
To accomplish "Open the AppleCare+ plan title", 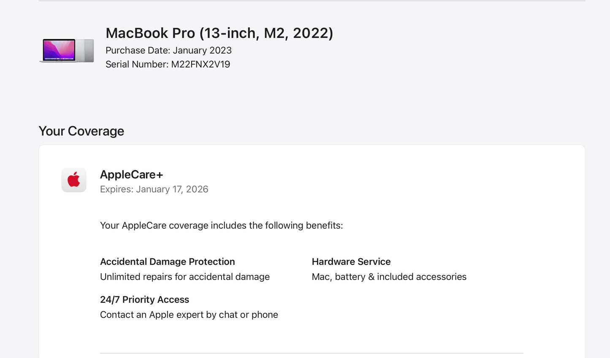I will tap(131, 175).
